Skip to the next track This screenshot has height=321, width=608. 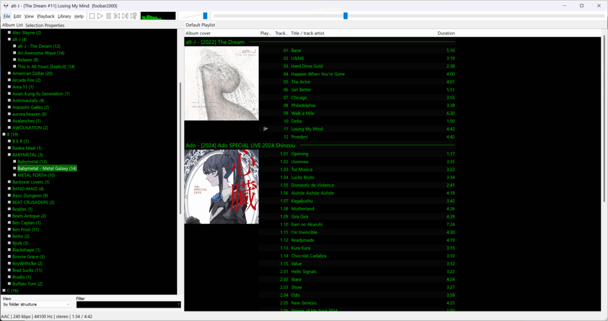click(x=125, y=16)
